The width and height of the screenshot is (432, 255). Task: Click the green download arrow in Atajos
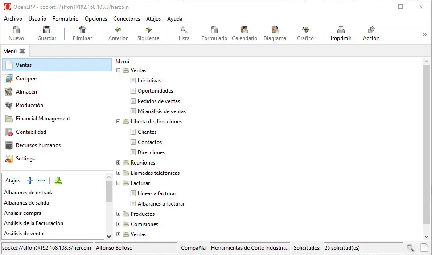58,181
